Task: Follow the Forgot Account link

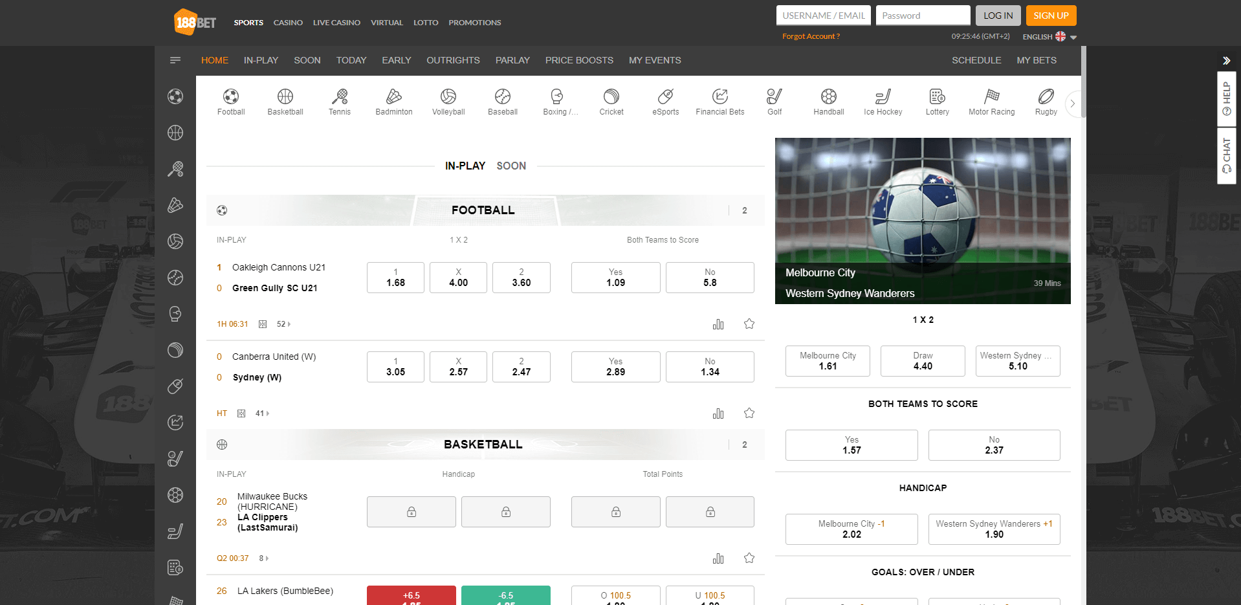Action: pos(811,36)
